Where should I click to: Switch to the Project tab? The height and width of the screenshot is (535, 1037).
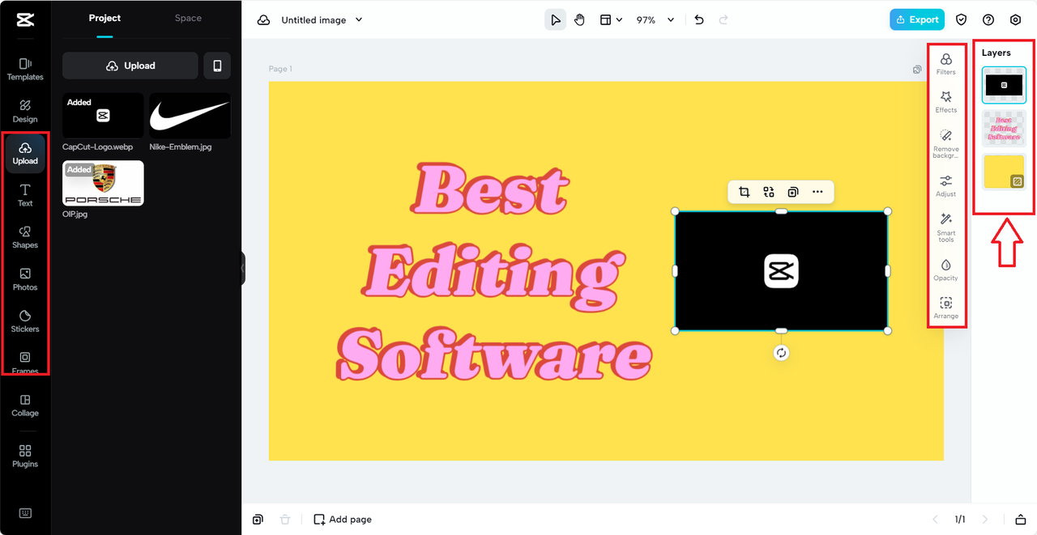(x=105, y=18)
